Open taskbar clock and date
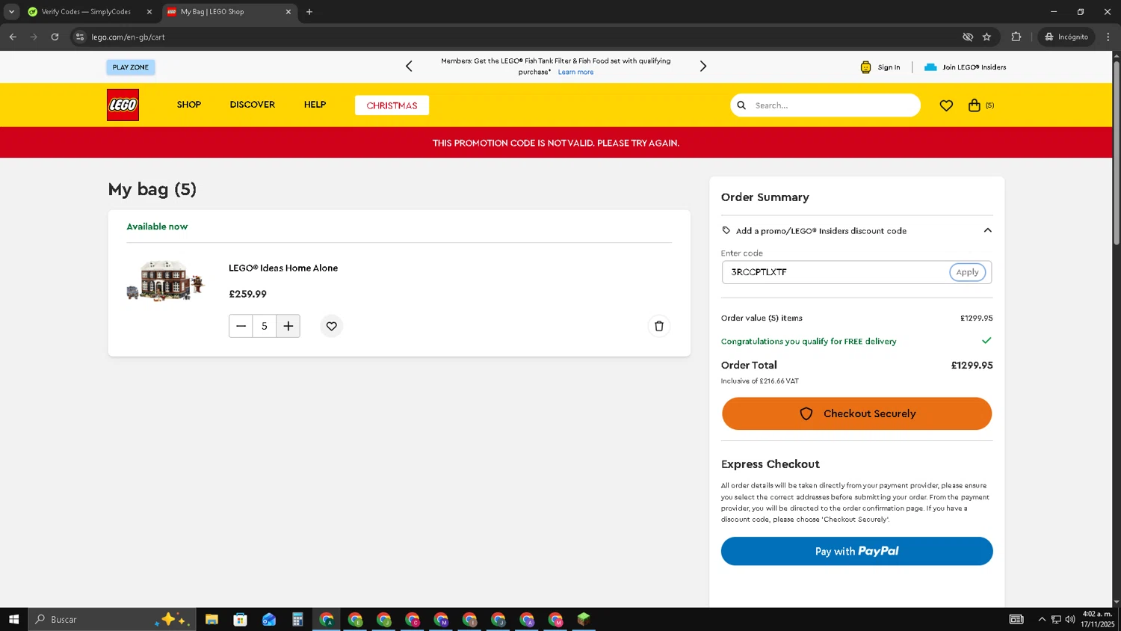 (x=1097, y=619)
